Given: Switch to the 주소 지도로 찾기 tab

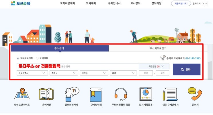Looking at the screenshot, I should [x=158, y=48].
